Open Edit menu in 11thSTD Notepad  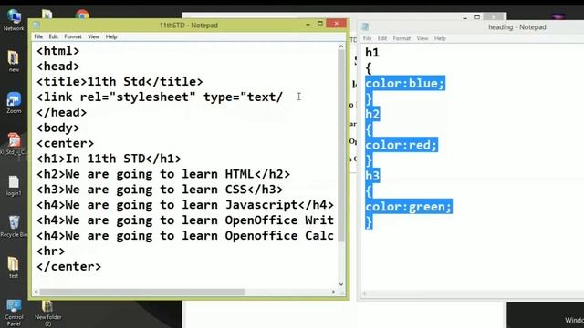point(53,36)
